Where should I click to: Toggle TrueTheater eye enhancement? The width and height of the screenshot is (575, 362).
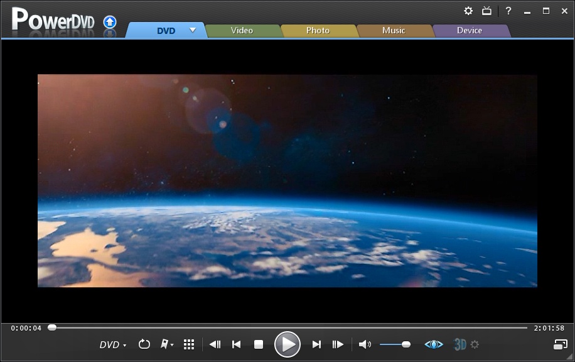[434, 344]
